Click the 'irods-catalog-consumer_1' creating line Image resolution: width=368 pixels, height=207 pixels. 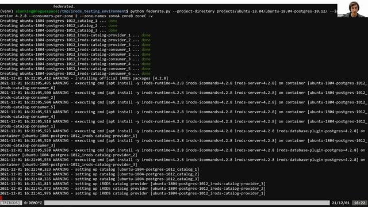click(75, 49)
